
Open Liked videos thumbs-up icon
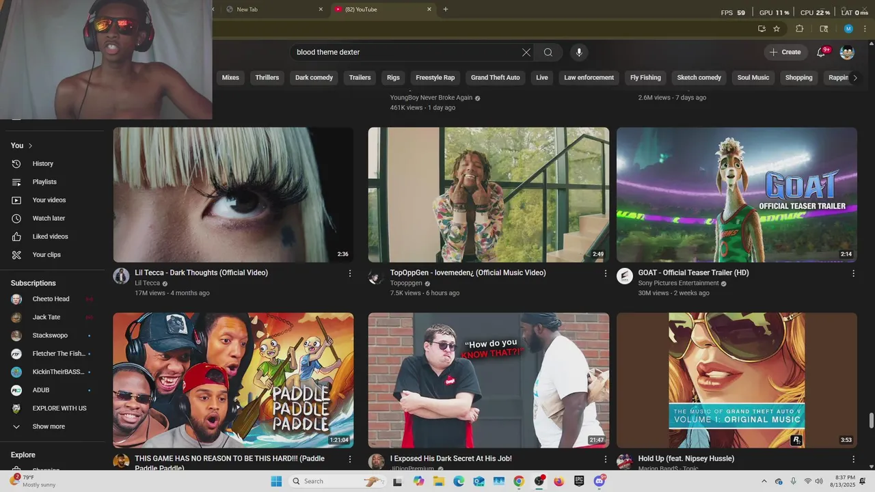point(16,236)
